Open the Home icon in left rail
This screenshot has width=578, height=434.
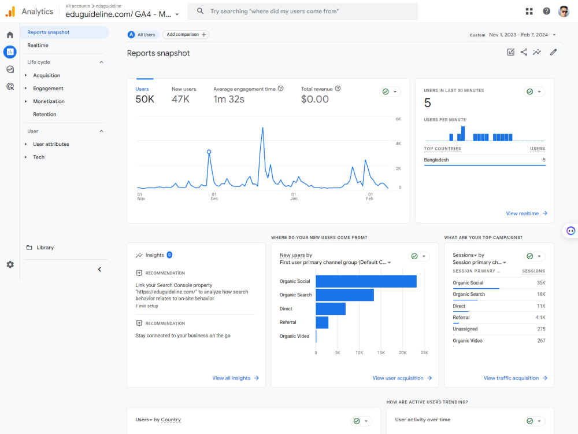10,35
